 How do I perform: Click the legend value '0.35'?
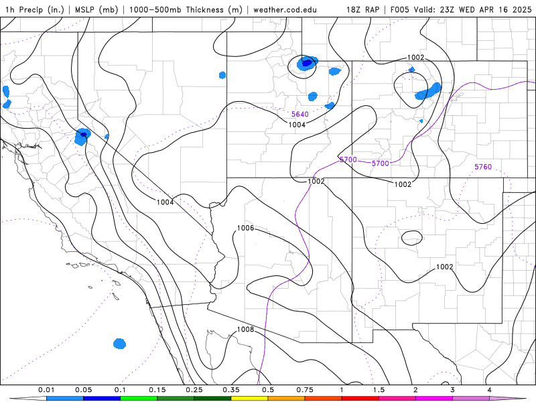click(231, 390)
